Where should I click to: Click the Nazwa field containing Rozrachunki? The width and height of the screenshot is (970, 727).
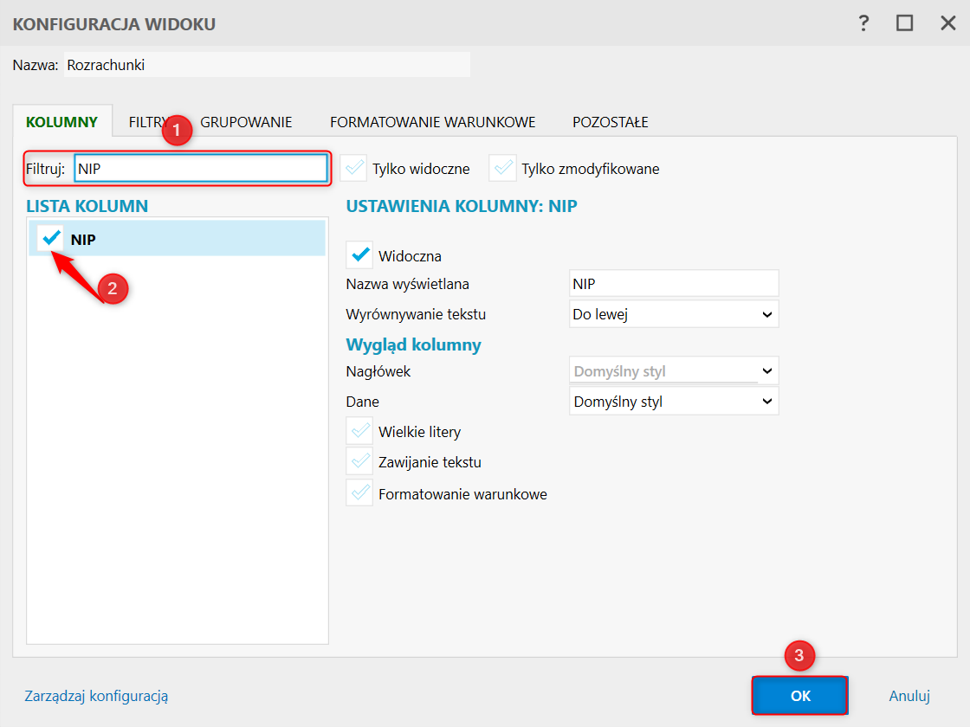[267, 65]
